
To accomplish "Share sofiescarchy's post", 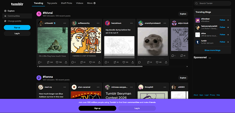I will [99, 62].
